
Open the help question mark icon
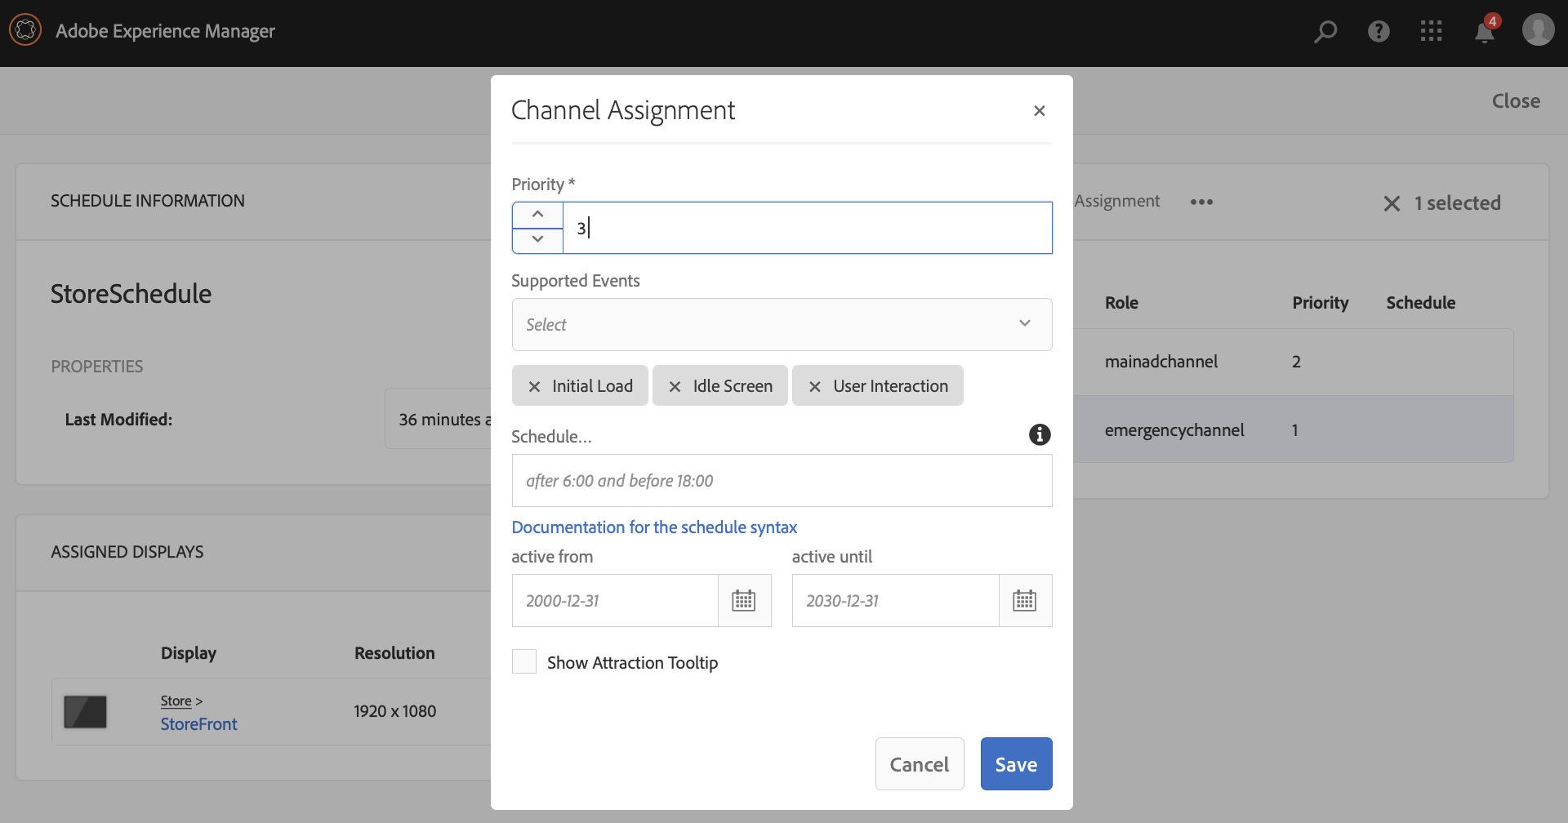coord(1379,32)
